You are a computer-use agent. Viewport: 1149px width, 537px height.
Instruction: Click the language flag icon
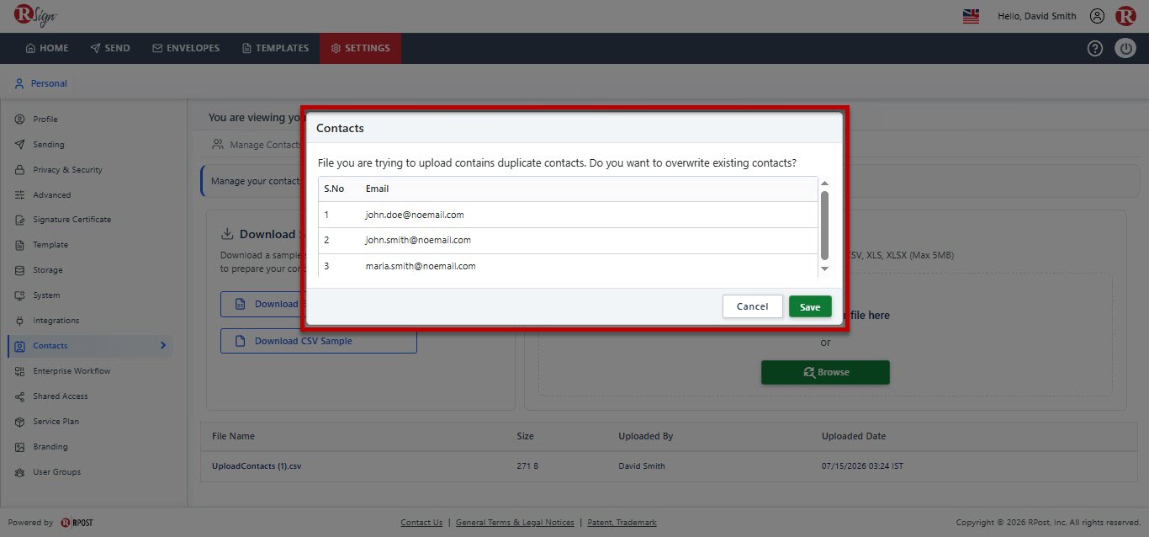(x=971, y=16)
